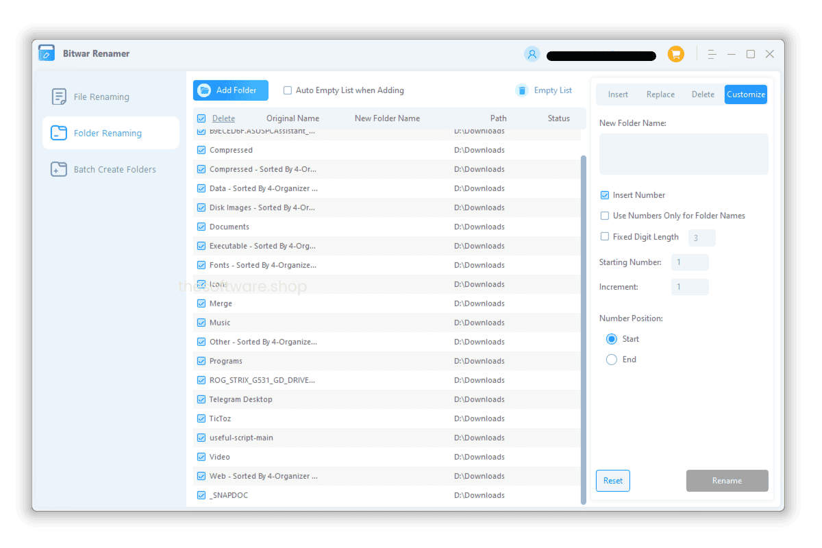Click the Path column header

(x=498, y=119)
